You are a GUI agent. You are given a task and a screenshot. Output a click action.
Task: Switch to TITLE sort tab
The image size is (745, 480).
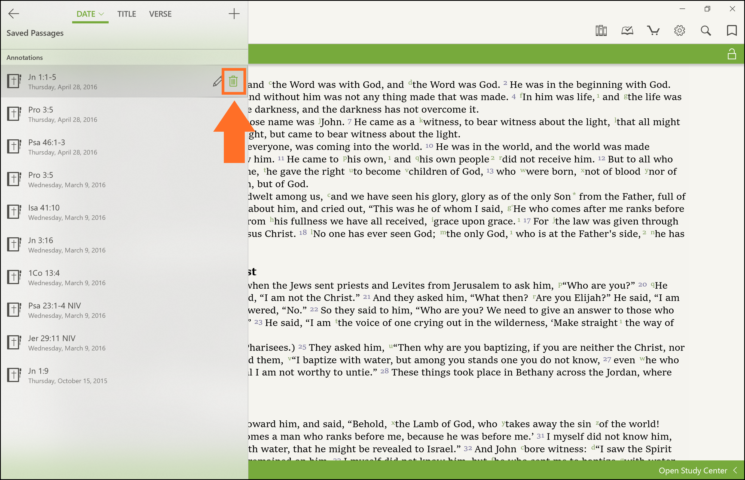[127, 14]
